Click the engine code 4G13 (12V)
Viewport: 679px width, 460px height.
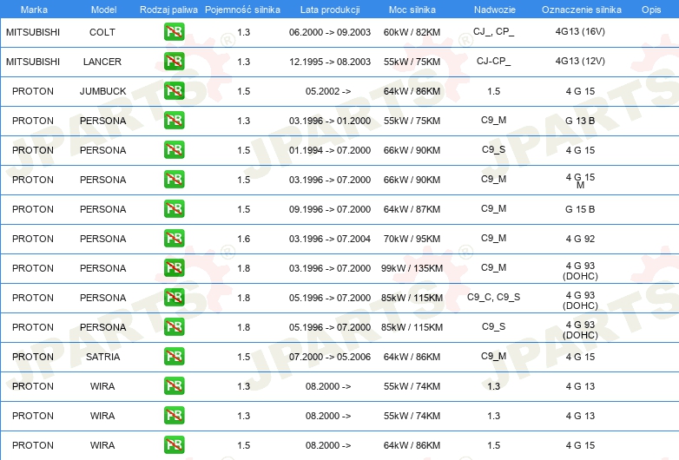[580, 61]
